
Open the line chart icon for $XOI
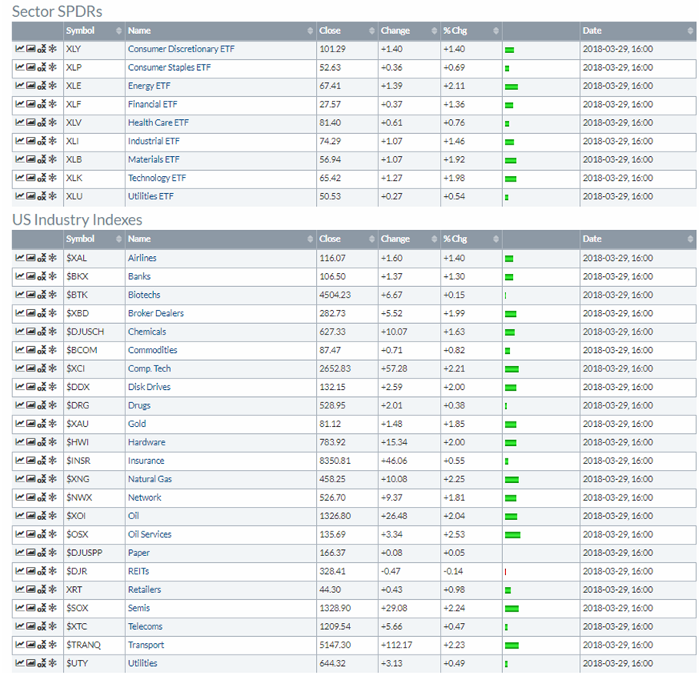click(x=19, y=516)
